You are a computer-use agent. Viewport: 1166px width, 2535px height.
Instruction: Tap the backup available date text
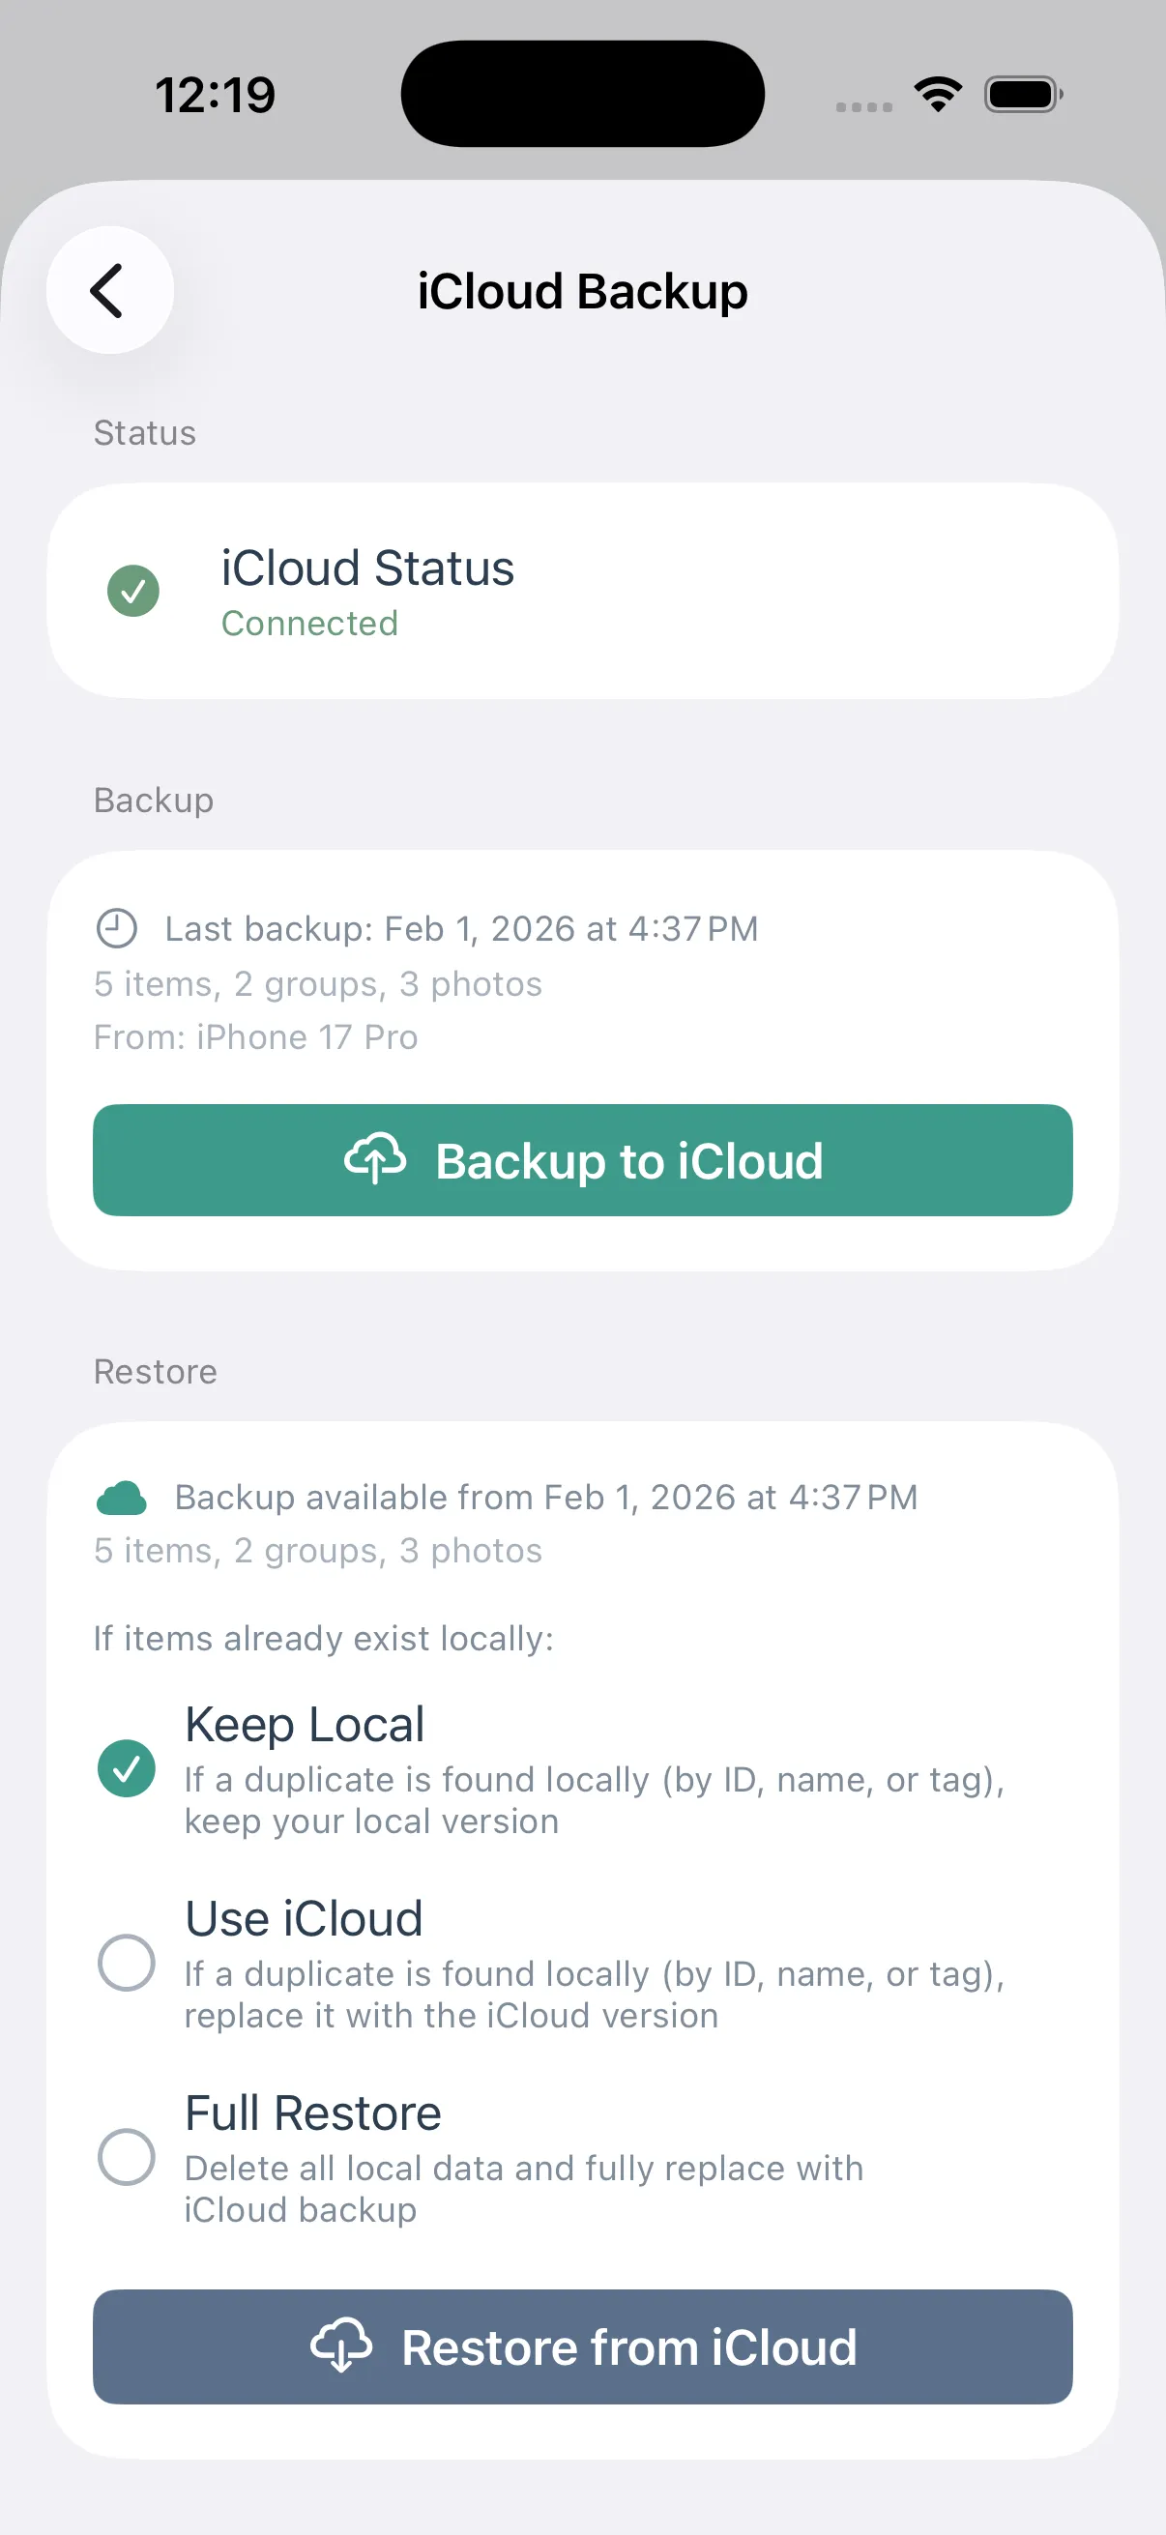[545, 1496]
